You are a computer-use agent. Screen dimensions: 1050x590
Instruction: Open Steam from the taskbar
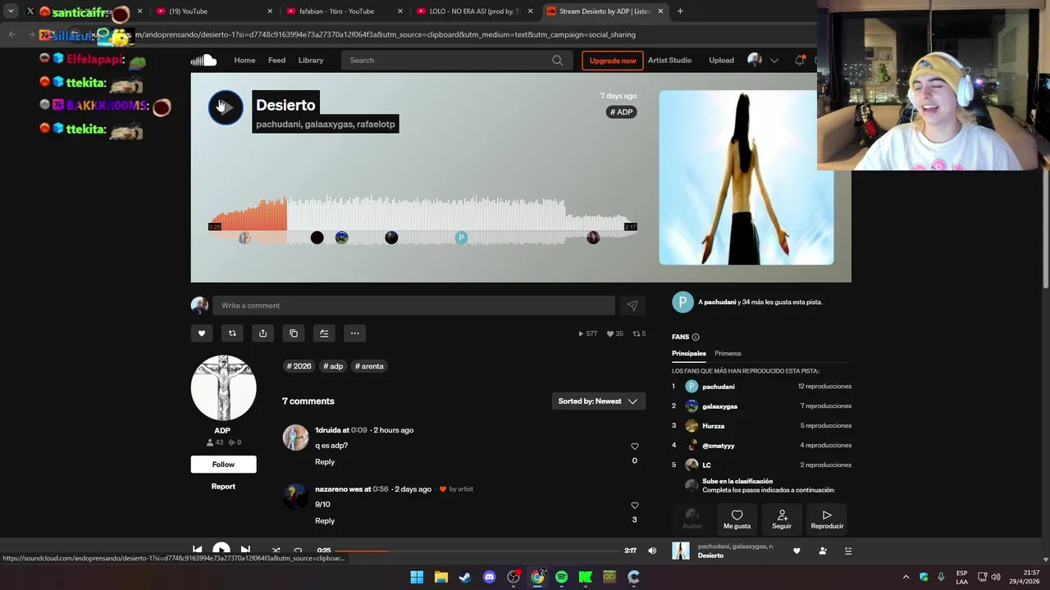[465, 577]
